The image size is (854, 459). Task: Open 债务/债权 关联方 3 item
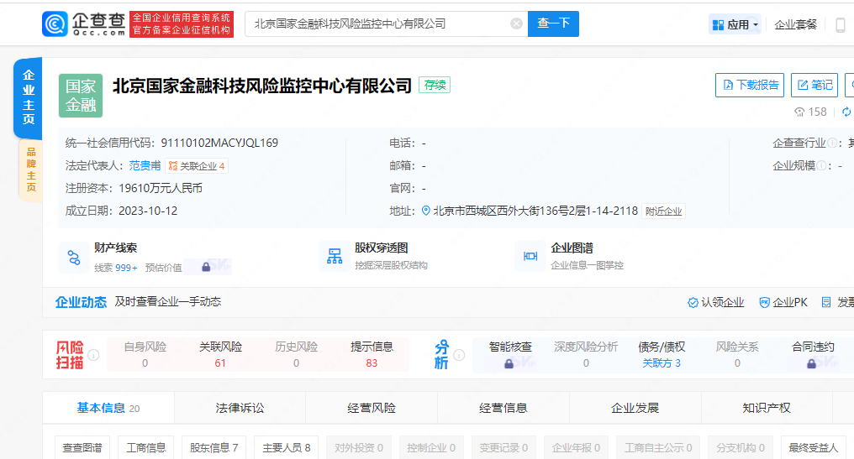(662, 355)
